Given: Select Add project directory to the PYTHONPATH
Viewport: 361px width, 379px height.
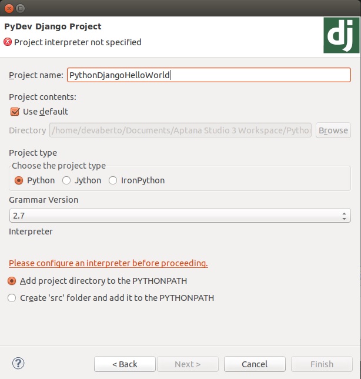Looking at the screenshot, I should click(x=12, y=281).
